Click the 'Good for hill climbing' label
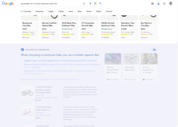 (x=44, y=87)
